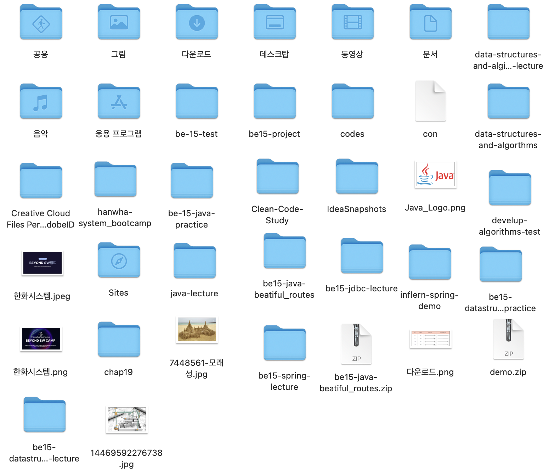Open the 데스크탑 desktop folder

click(275, 22)
